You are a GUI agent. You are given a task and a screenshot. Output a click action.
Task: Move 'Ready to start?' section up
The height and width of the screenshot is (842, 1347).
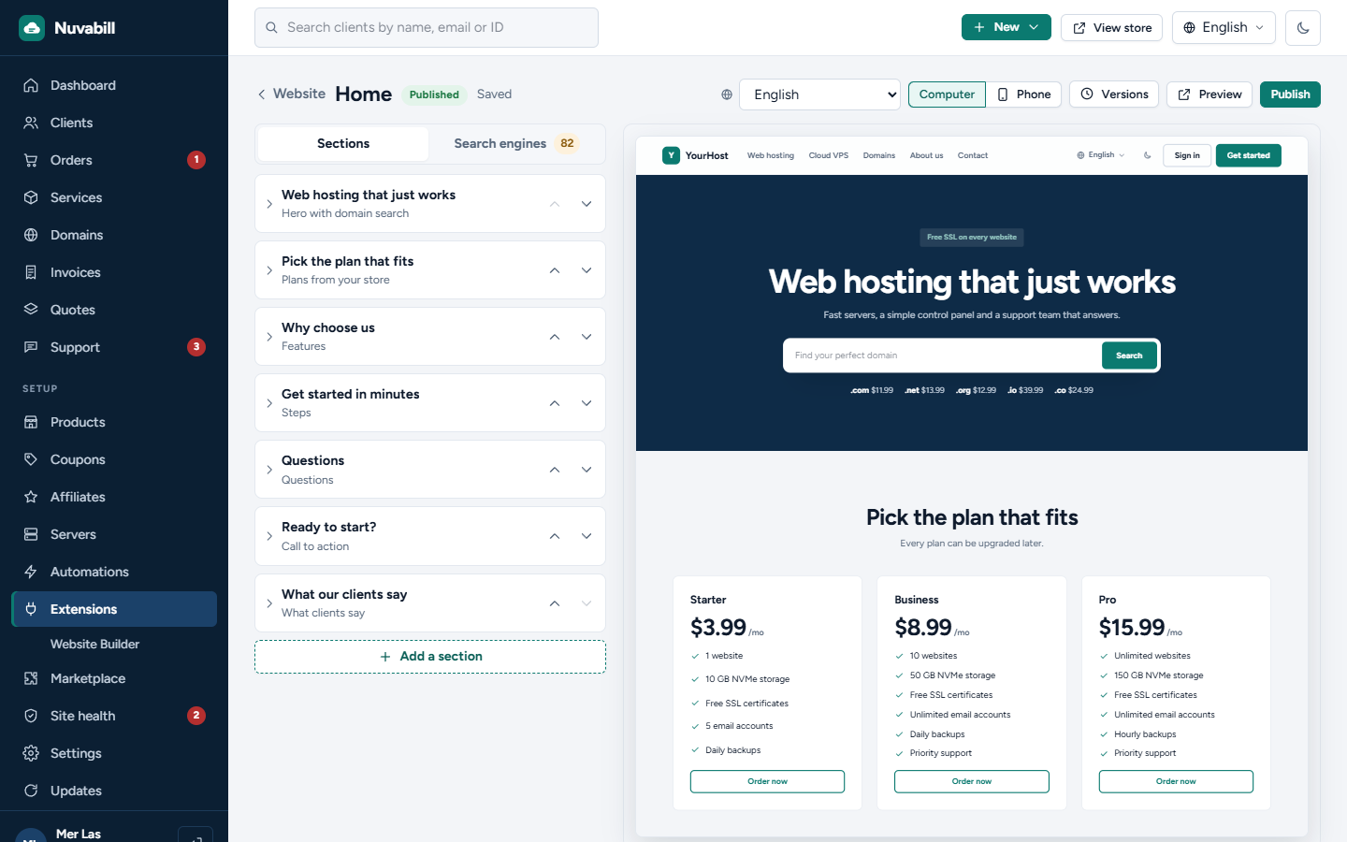pyautogui.click(x=555, y=536)
